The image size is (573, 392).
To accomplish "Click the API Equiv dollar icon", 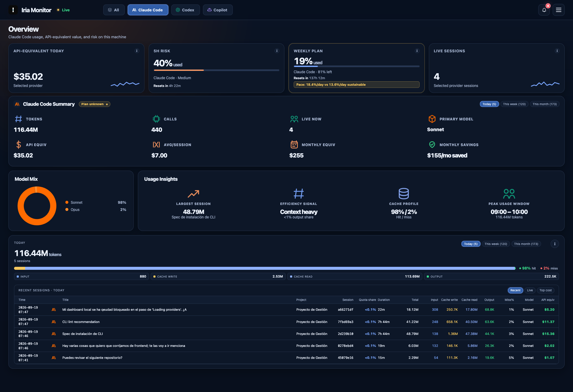I will (x=19, y=145).
